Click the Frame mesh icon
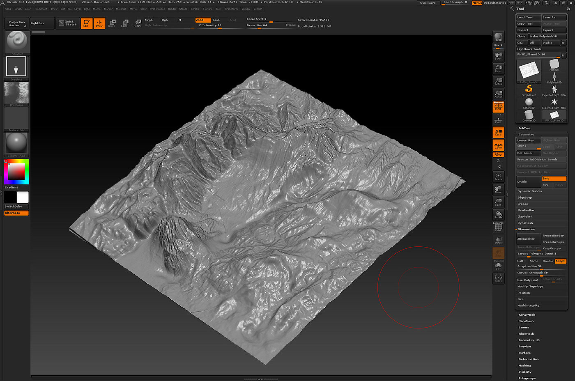575x381 pixels. pos(498,177)
